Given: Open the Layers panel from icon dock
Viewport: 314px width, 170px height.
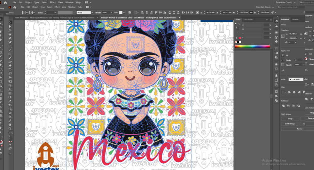Looking at the screenshot, I should (276, 76).
